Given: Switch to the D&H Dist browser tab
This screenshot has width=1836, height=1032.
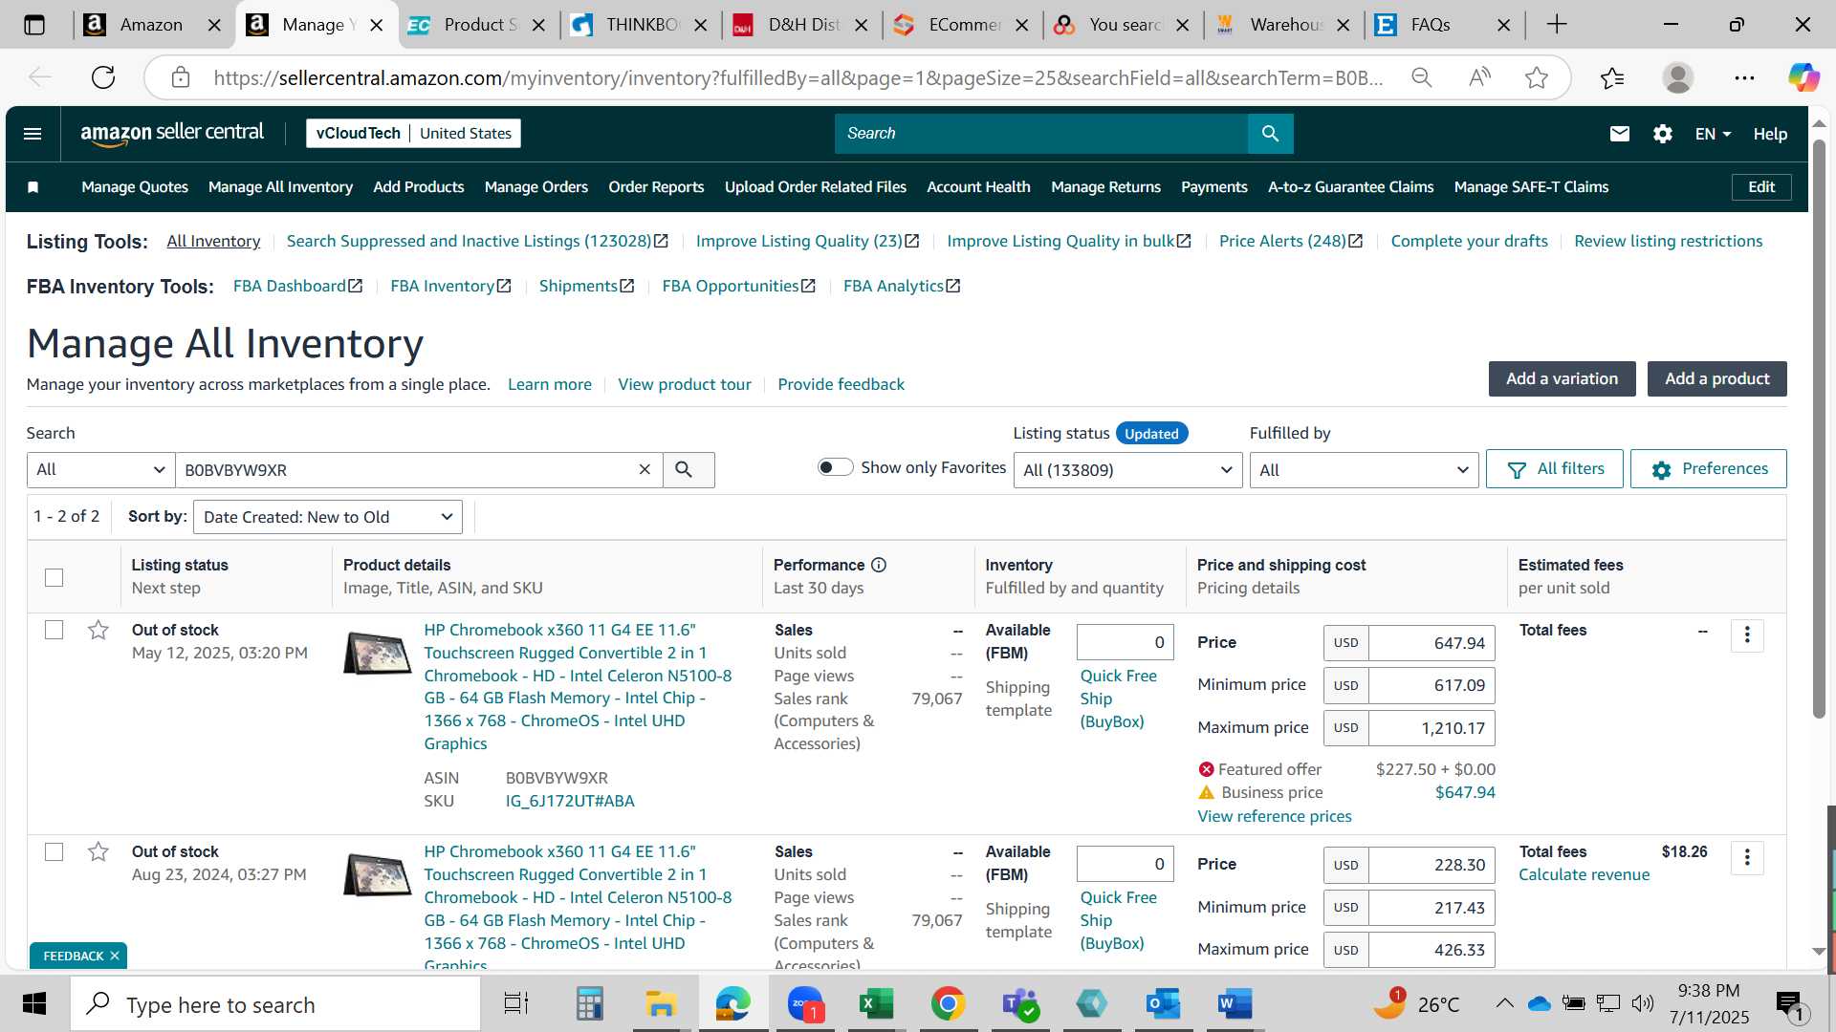Looking at the screenshot, I should point(801,25).
